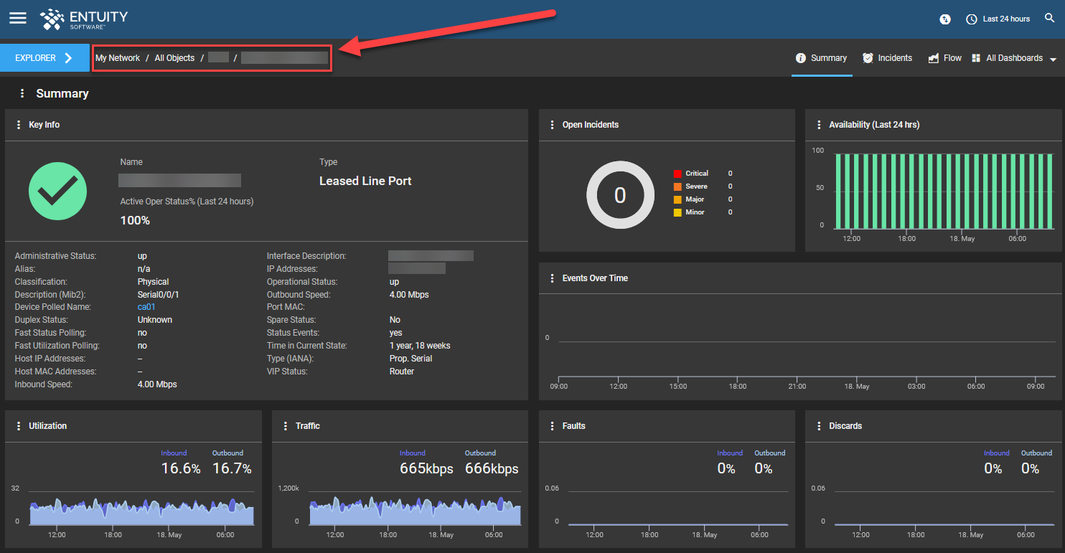Open the Summary dashboard options menu
The width and height of the screenshot is (1065, 553).
(x=22, y=93)
